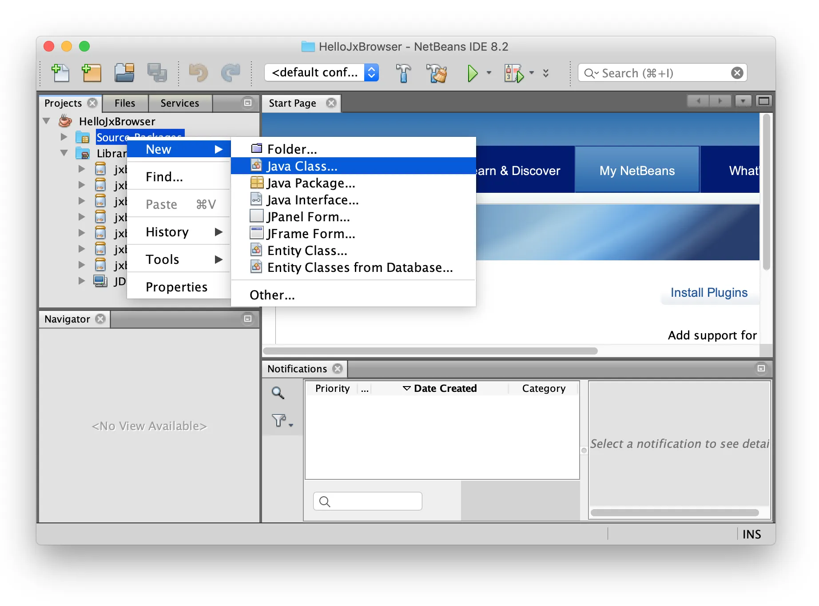
Task: Switch to the Services tab
Action: click(180, 103)
